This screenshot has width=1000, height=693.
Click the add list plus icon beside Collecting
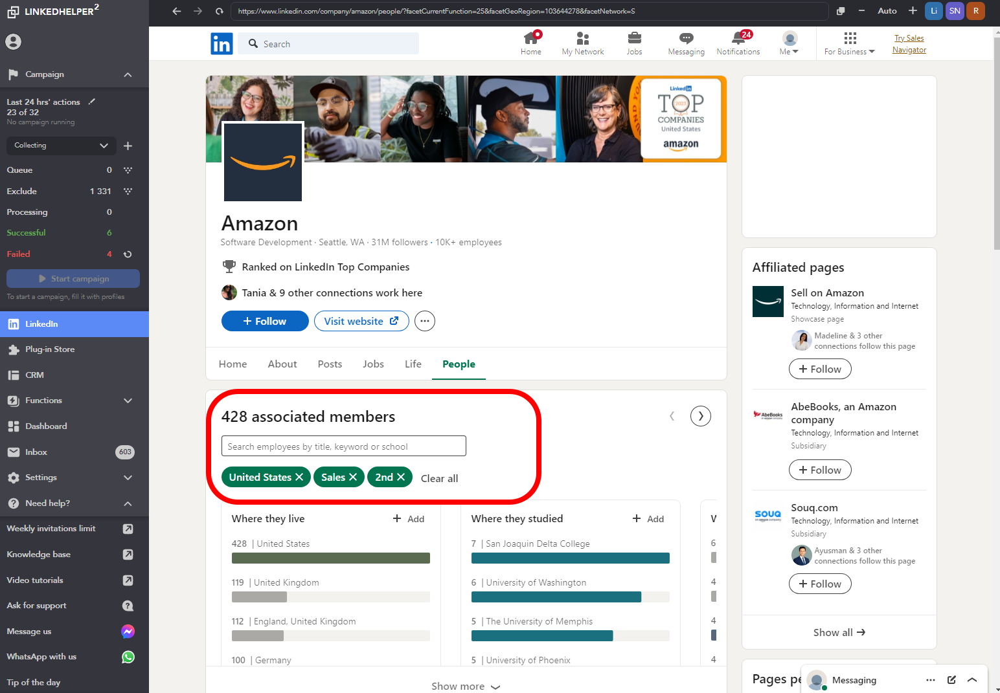click(128, 146)
